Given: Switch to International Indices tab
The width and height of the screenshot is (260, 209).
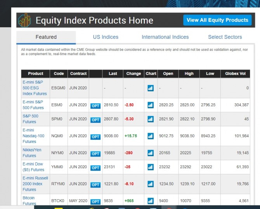Looking at the screenshot, I should (x=165, y=37).
